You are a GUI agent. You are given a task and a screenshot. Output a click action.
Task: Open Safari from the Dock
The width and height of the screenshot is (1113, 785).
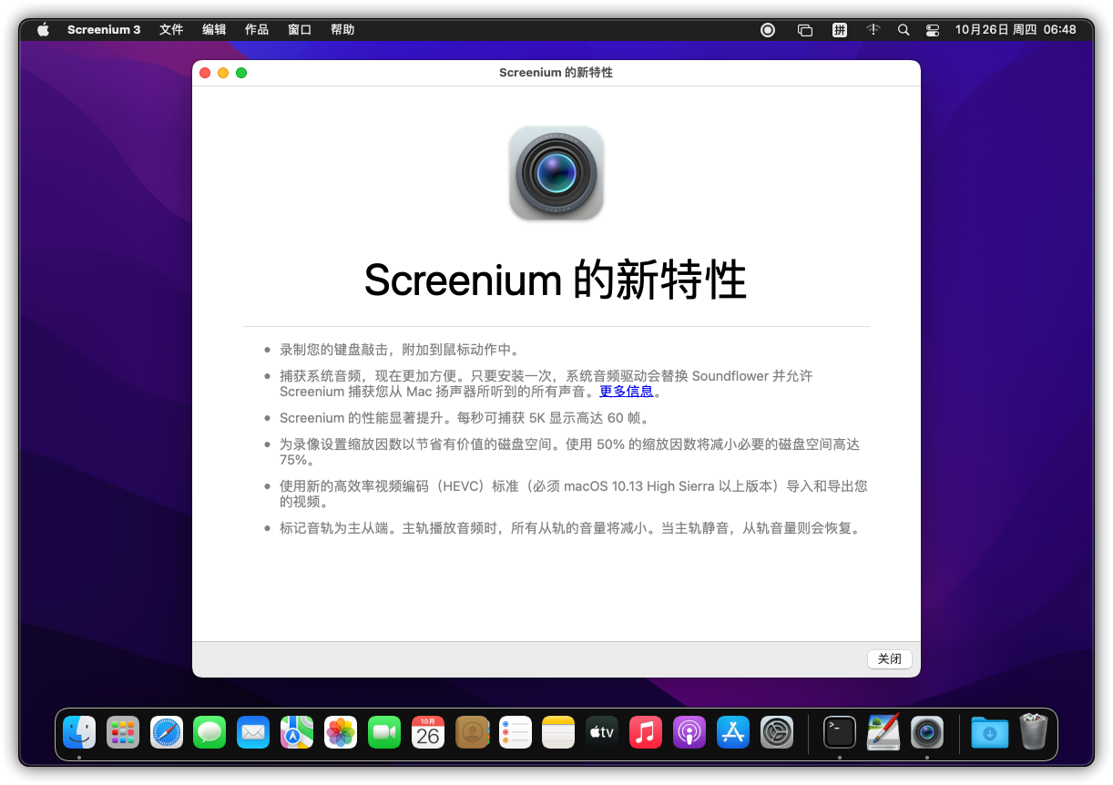point(166,731)
